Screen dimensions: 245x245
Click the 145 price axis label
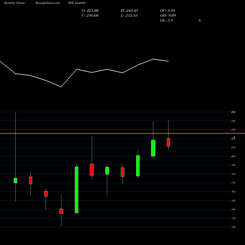[x=233, y=209]
